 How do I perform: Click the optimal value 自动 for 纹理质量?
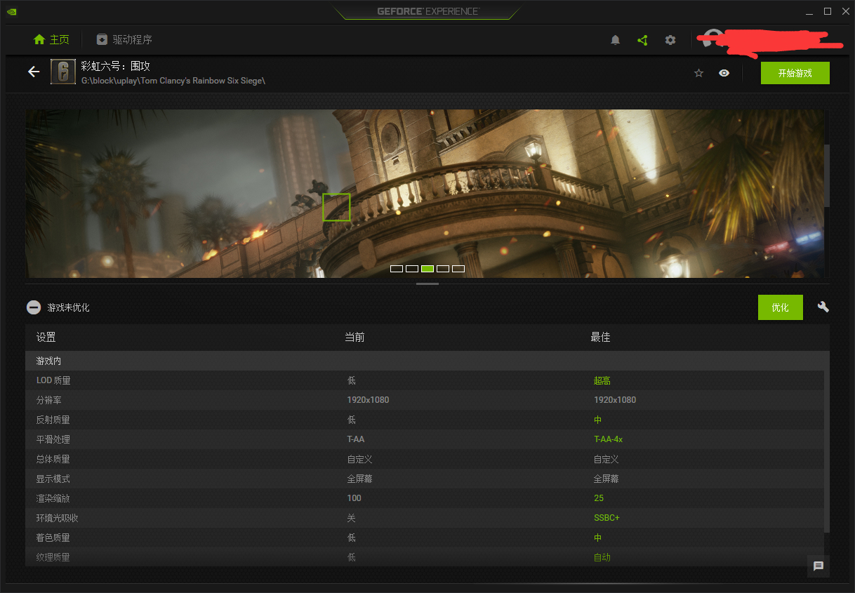(x=602, y=557)
